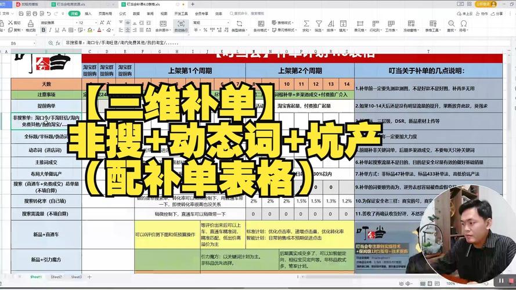Toggle top vertical alignment
The height and width of the screenshot is (290, 516).
click(x=121, y=23)
